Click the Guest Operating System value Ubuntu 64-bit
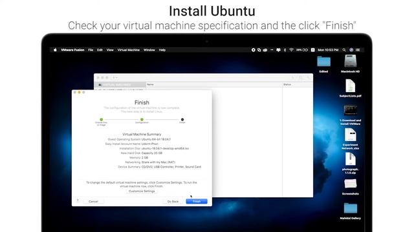414x232 pixels. click(x=156, y=139)
